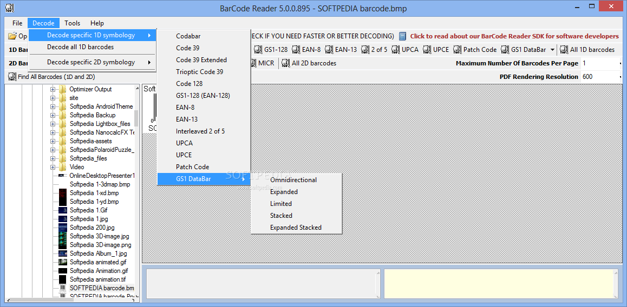
Task: Select Codabar from the symbology submenu
Action: tap(204, 36)
